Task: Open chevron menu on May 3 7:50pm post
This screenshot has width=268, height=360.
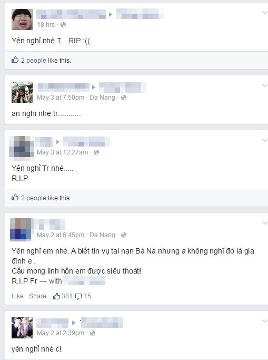Action: point(265,85)
